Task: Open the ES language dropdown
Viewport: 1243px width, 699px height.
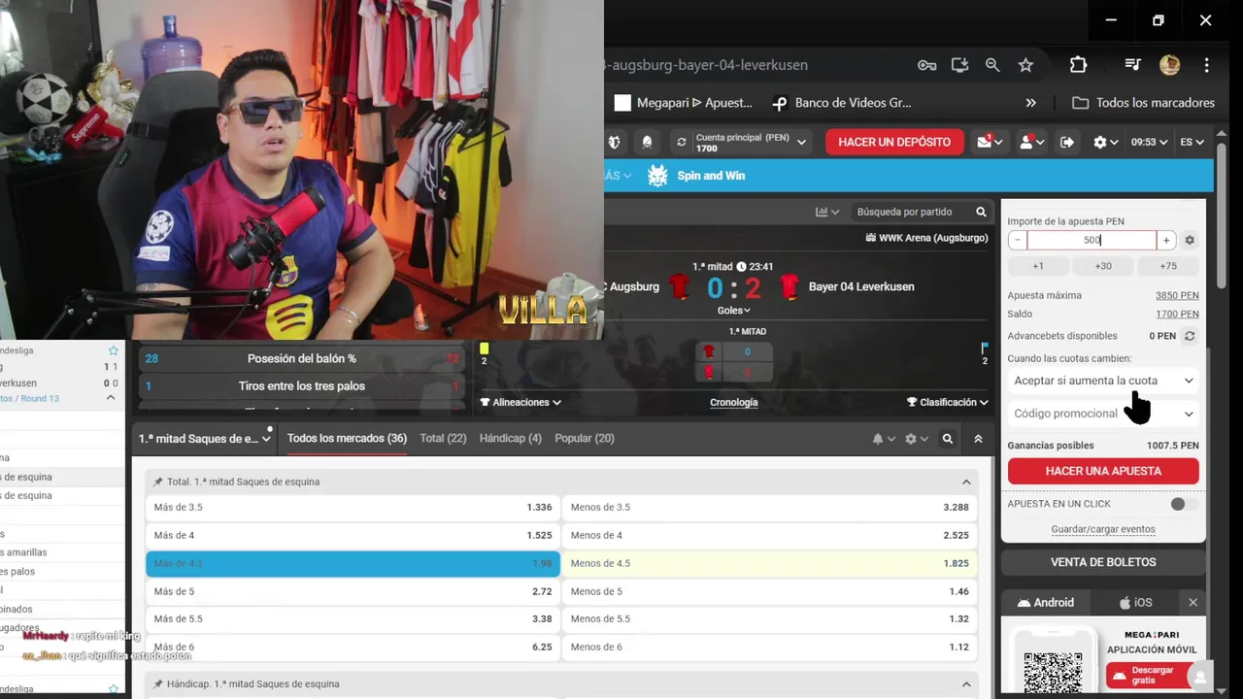Action: (x=1192, y=142)
